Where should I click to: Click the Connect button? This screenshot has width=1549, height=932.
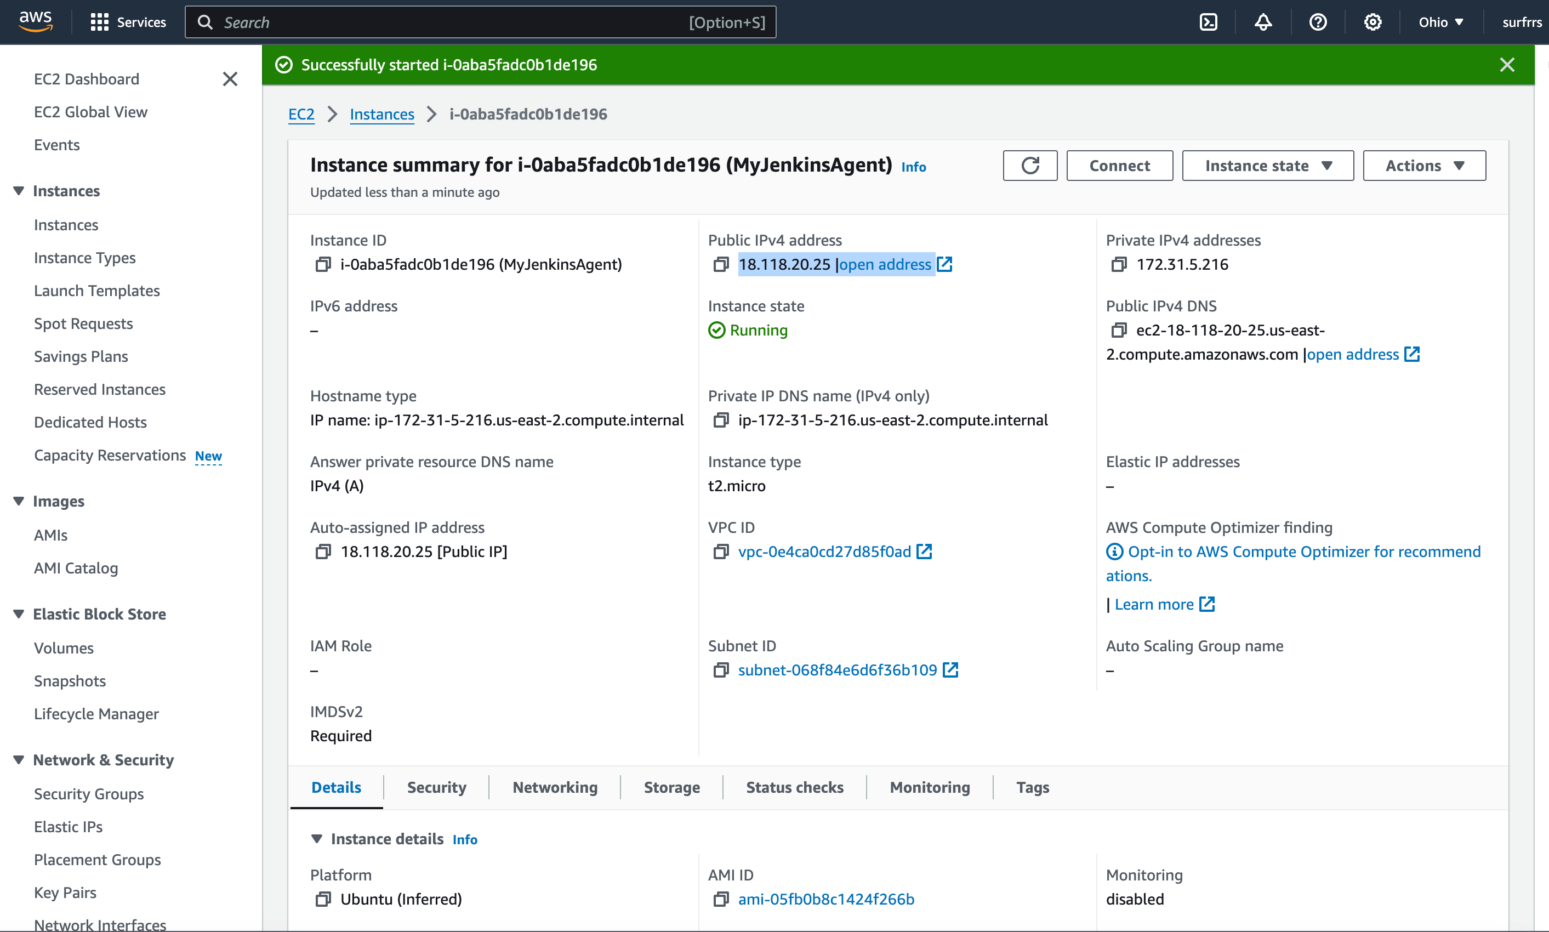point(1119,166)
